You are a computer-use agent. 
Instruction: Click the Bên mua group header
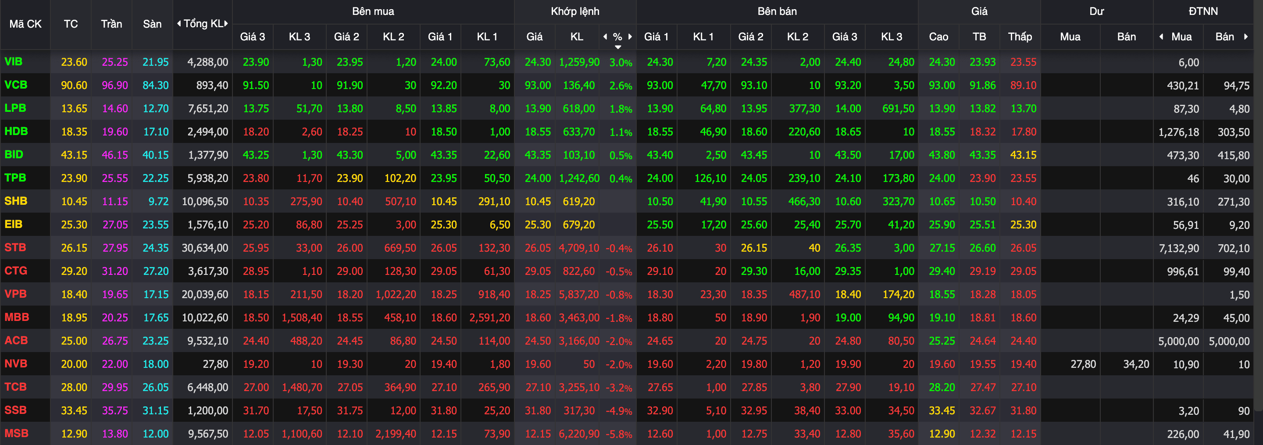pos(373,11)
